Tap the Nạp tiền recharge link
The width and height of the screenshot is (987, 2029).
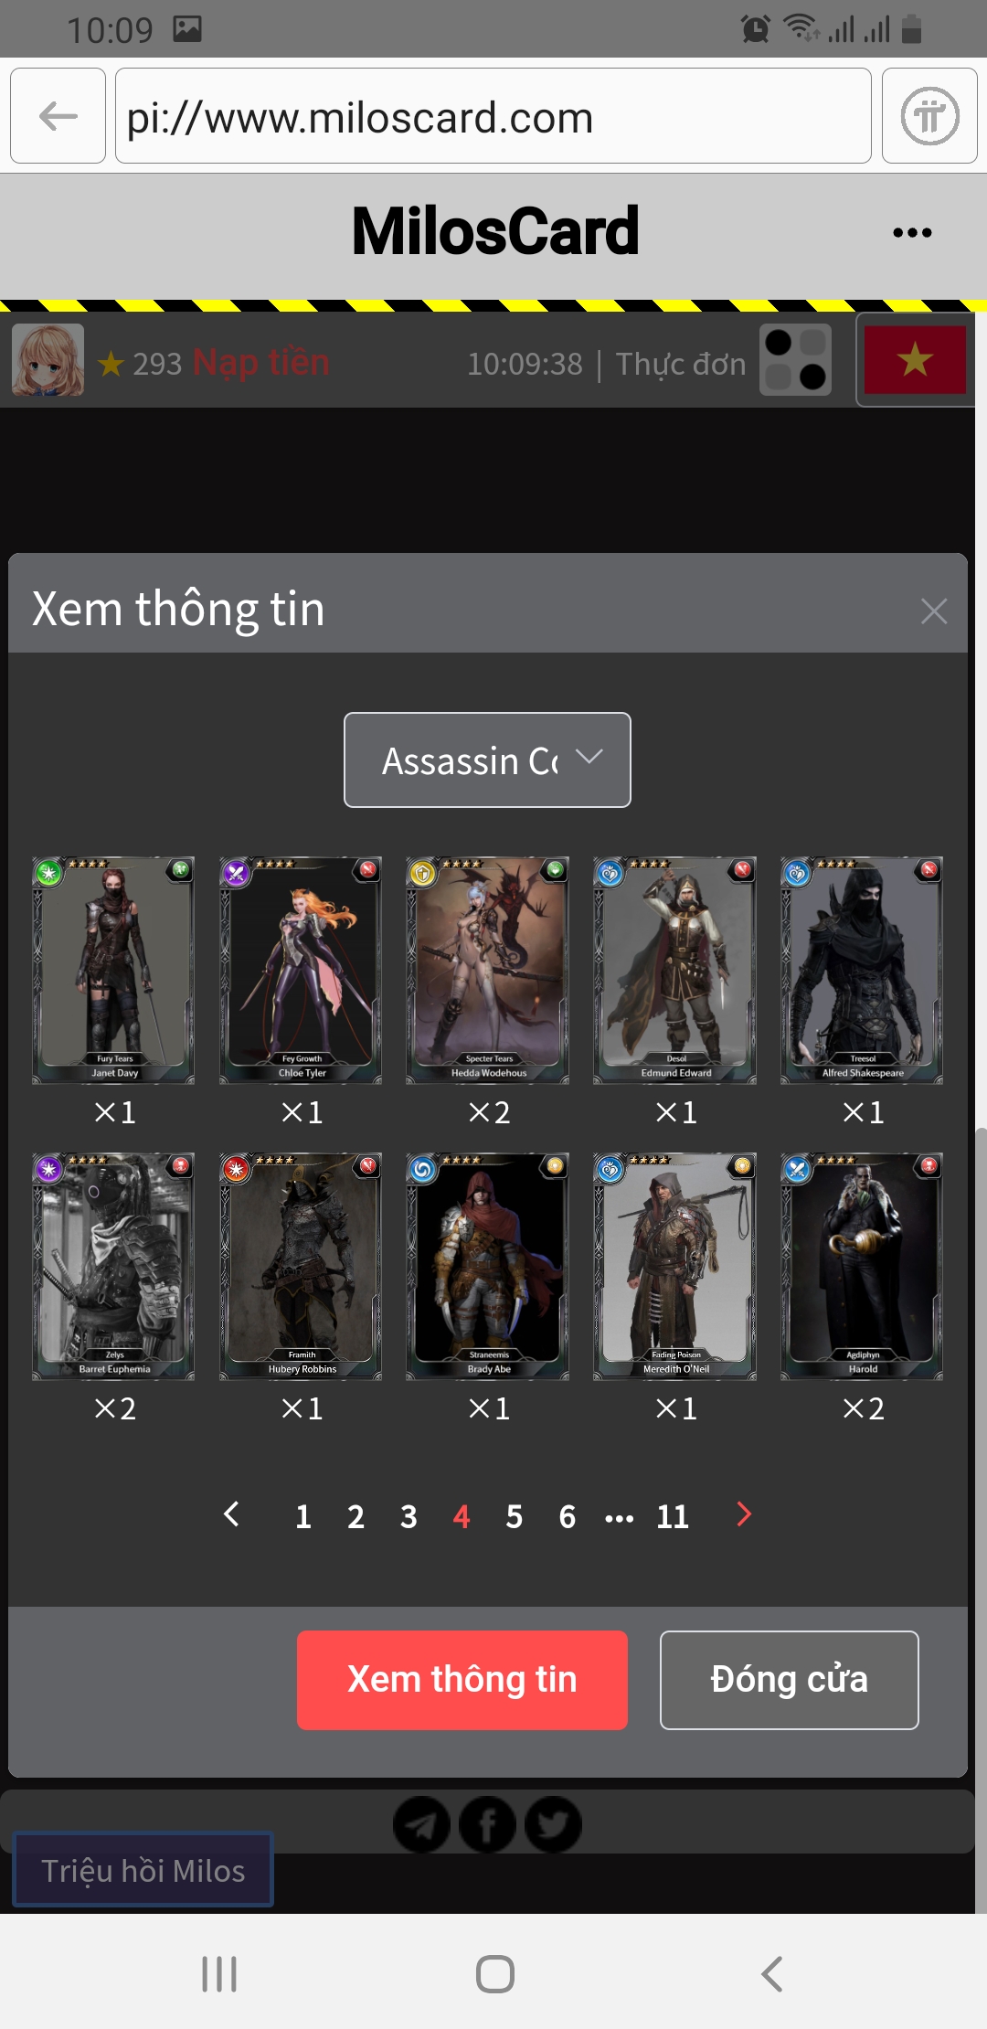tap(261, 363)
